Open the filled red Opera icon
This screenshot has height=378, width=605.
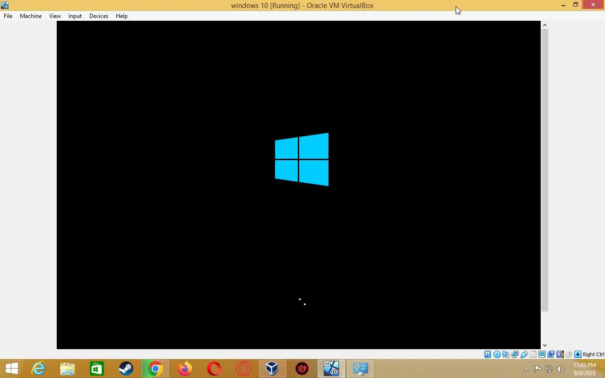[214, 368]
